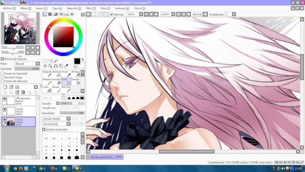
Task: Open the Filtro menu
Action: coord(91,8)
